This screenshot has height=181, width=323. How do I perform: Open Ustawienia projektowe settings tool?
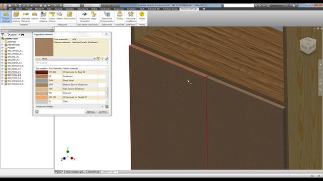click(131, 17)
